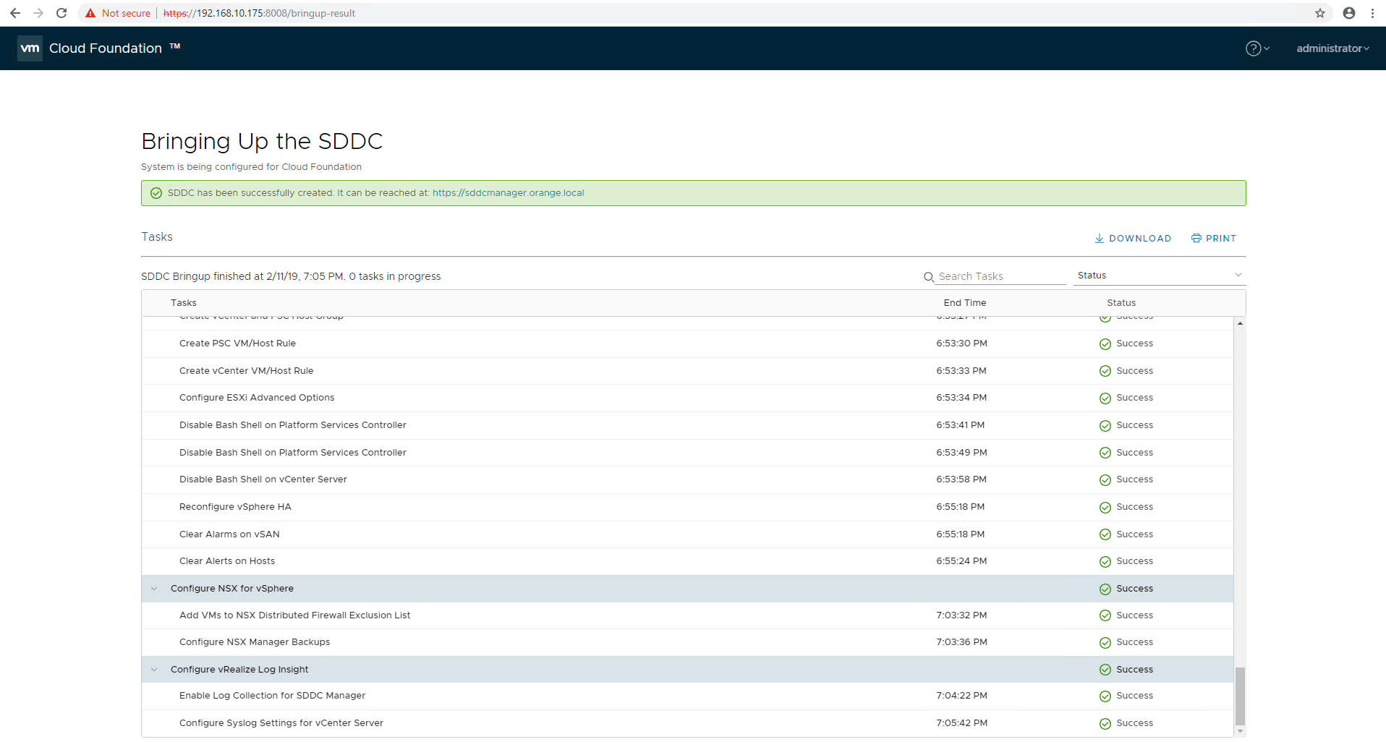The width and height of the screenshot is (1386, 742).
Task: Click the Search Tasks field
Action: pos(1000,276)
